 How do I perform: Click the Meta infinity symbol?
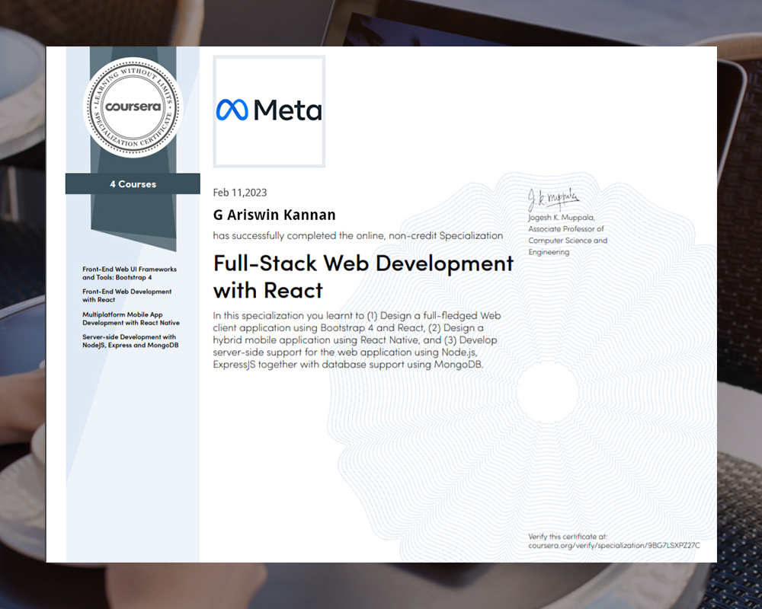click(232, 111)
